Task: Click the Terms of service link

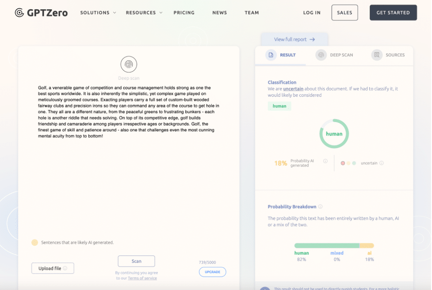Action: point(142,278)
